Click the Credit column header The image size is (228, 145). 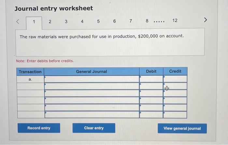(175, 71)
